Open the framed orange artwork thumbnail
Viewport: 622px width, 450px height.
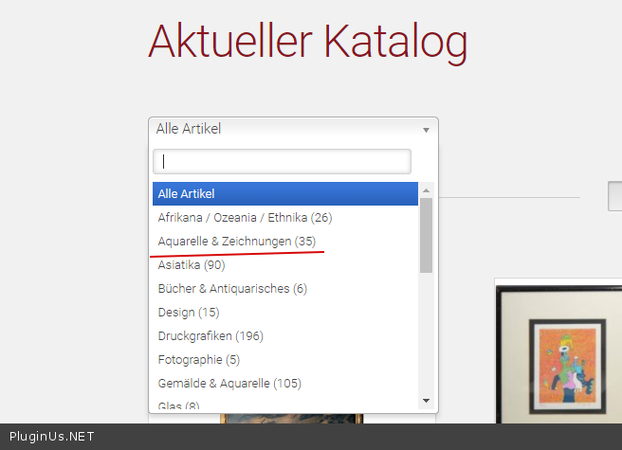[558, 352]
